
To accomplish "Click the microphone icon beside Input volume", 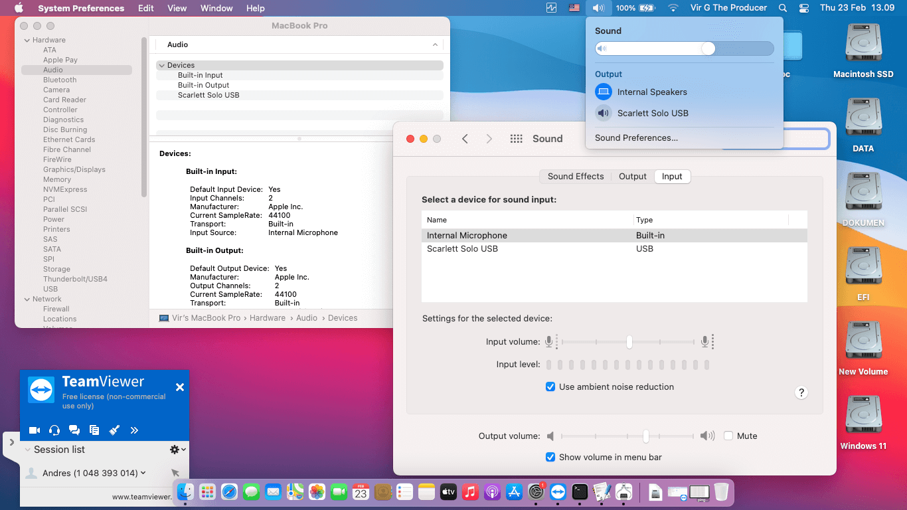I will pos(550,341).
